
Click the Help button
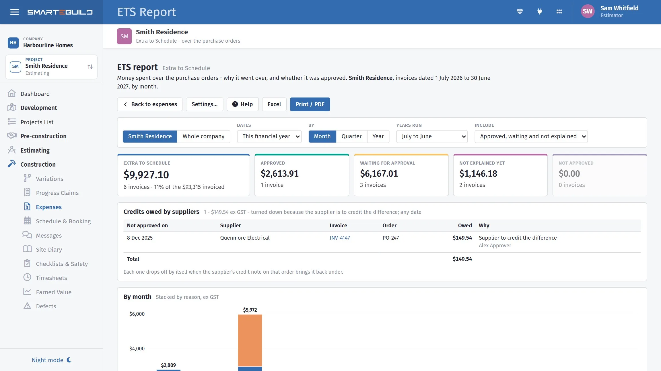242,104
